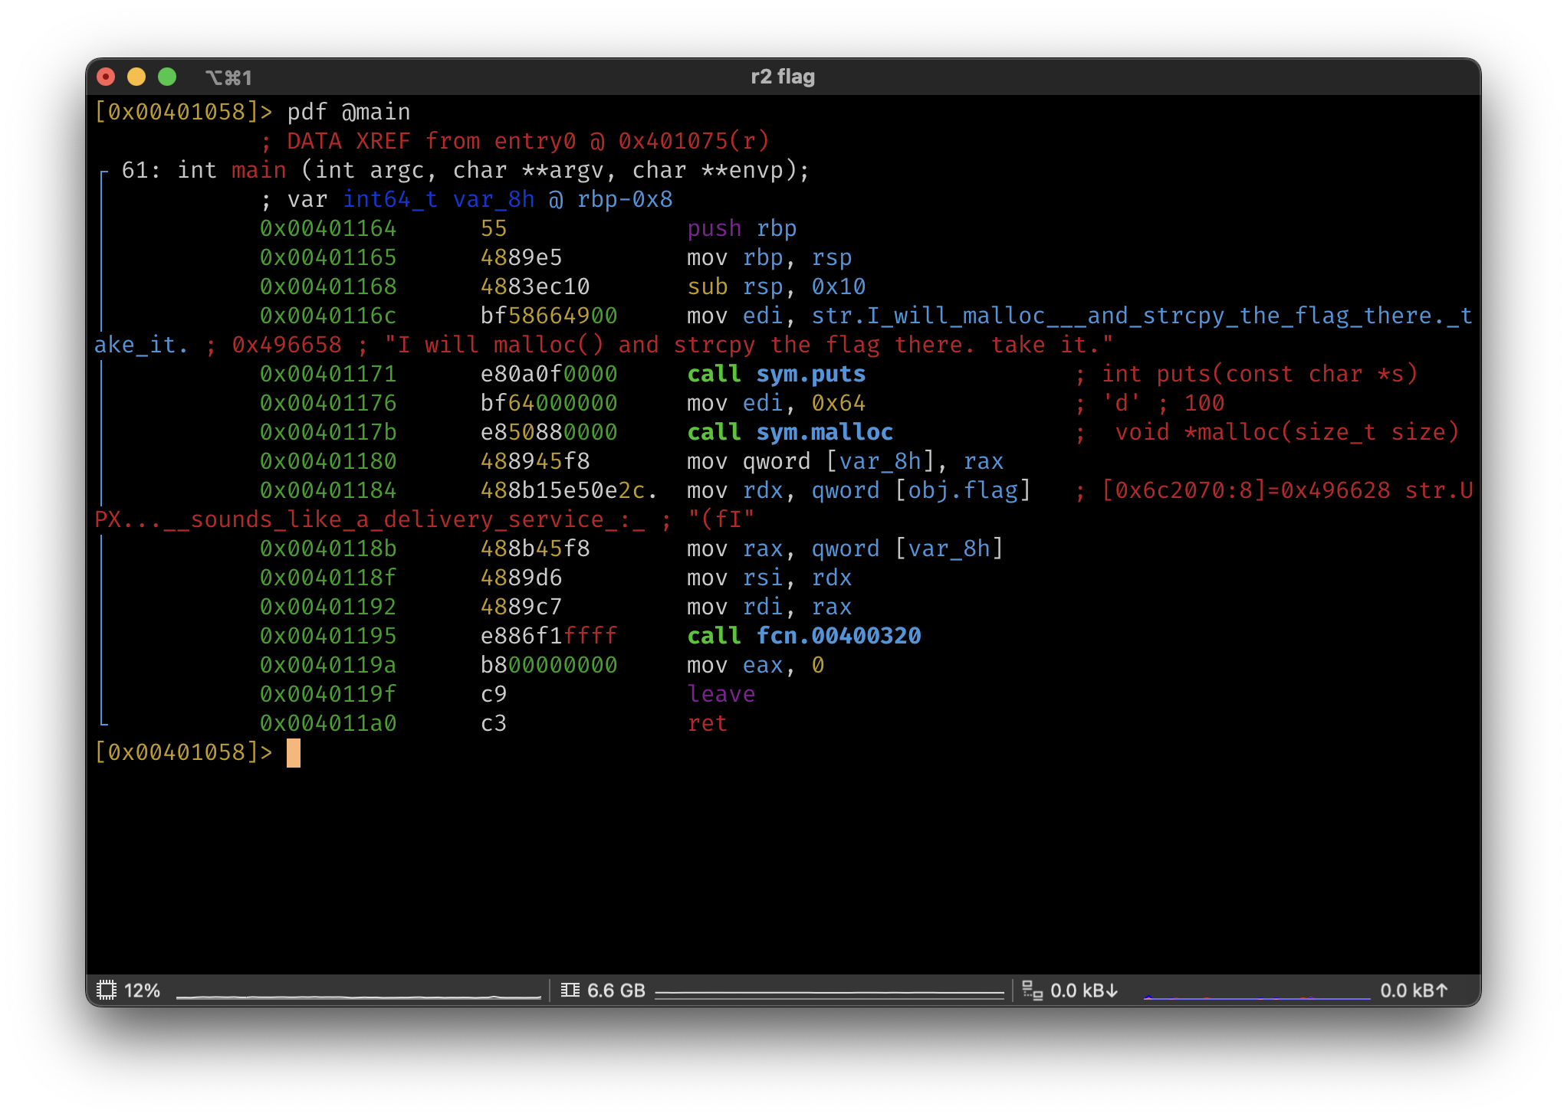This screenshot has width=1567, height=1120.
Task: Click the yellow minimize window button
Action: coord(136,77)
